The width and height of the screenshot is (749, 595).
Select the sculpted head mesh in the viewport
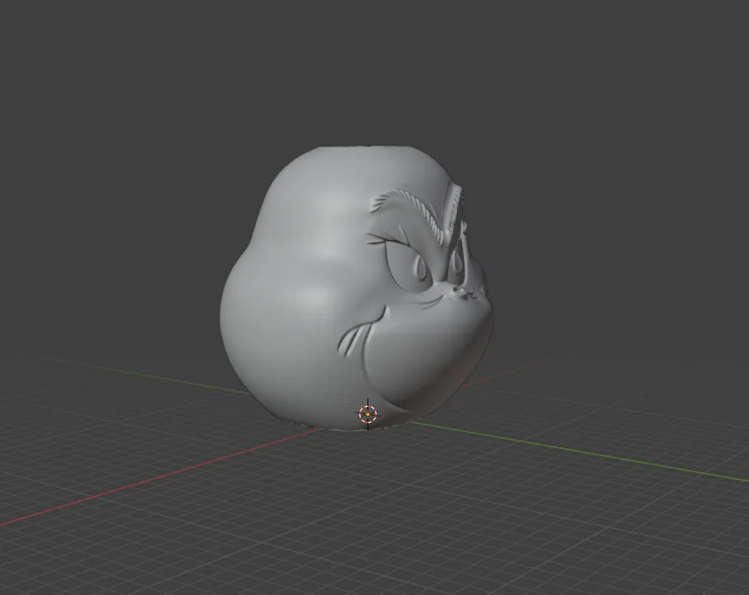pos(356,287)
